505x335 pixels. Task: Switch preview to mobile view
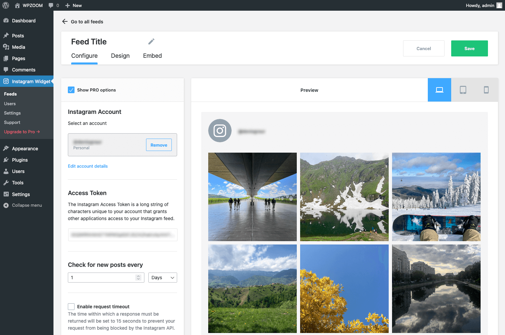pyautogui.click(x=486, y=90)
